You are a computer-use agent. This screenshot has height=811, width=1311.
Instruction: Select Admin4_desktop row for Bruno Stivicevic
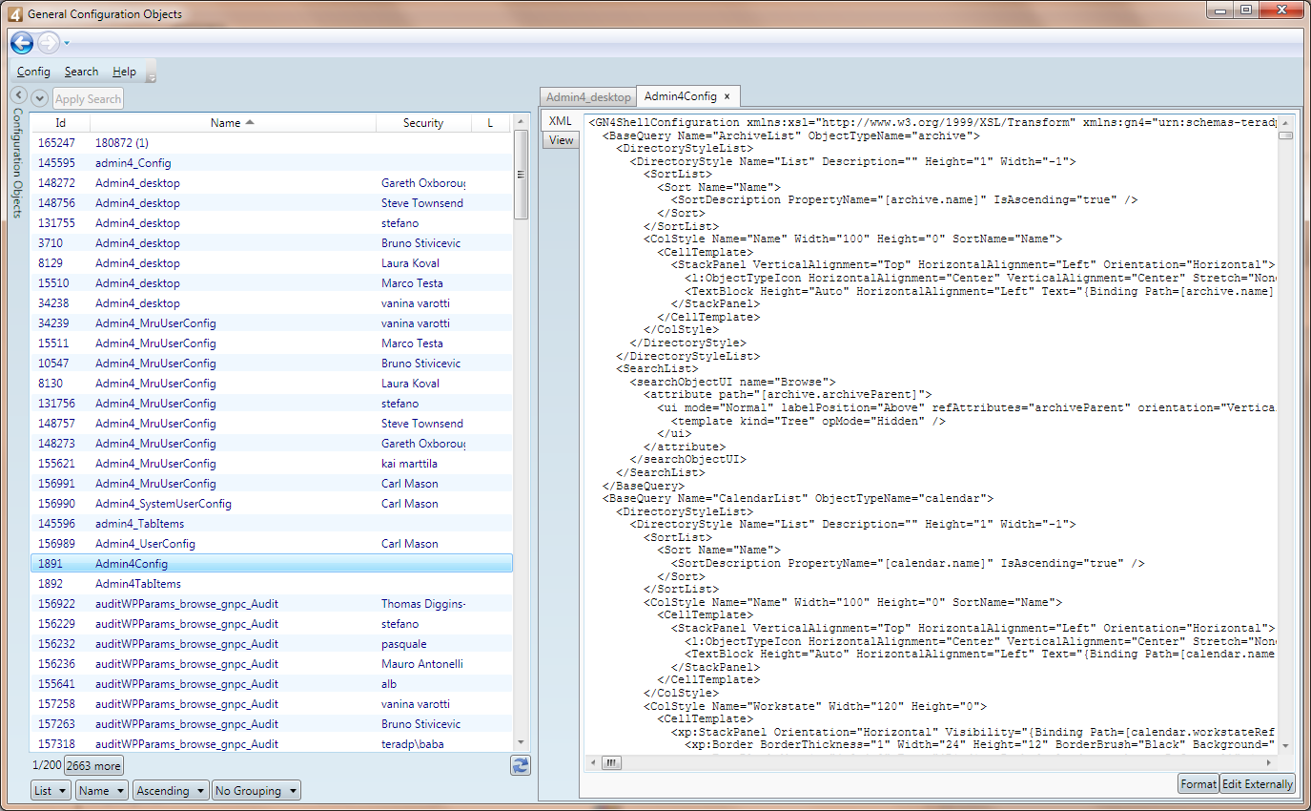(272, 243)
